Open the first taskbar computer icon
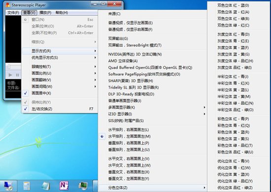 (x=8, y=186)
